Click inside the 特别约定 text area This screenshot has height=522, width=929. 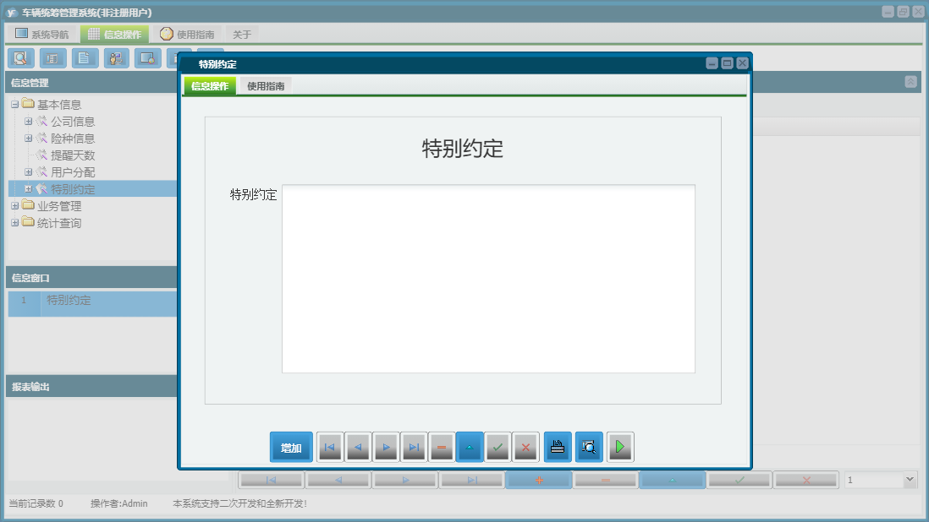[488, 279]
